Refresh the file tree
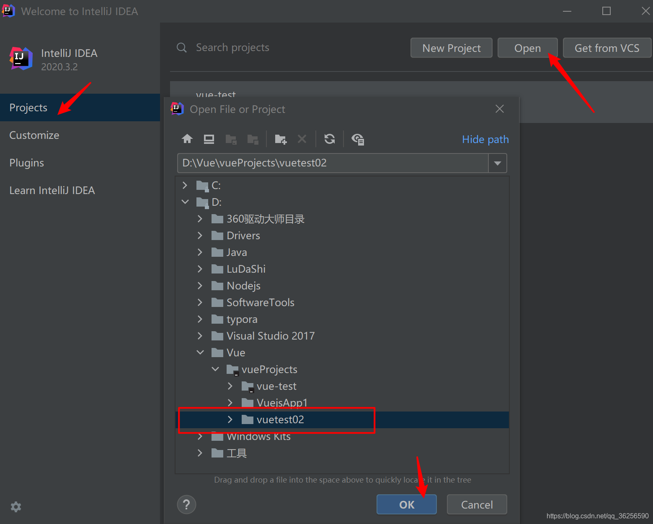Image resolution: width=653 pixels, height=524 pixels. click(x=330, y=139)
